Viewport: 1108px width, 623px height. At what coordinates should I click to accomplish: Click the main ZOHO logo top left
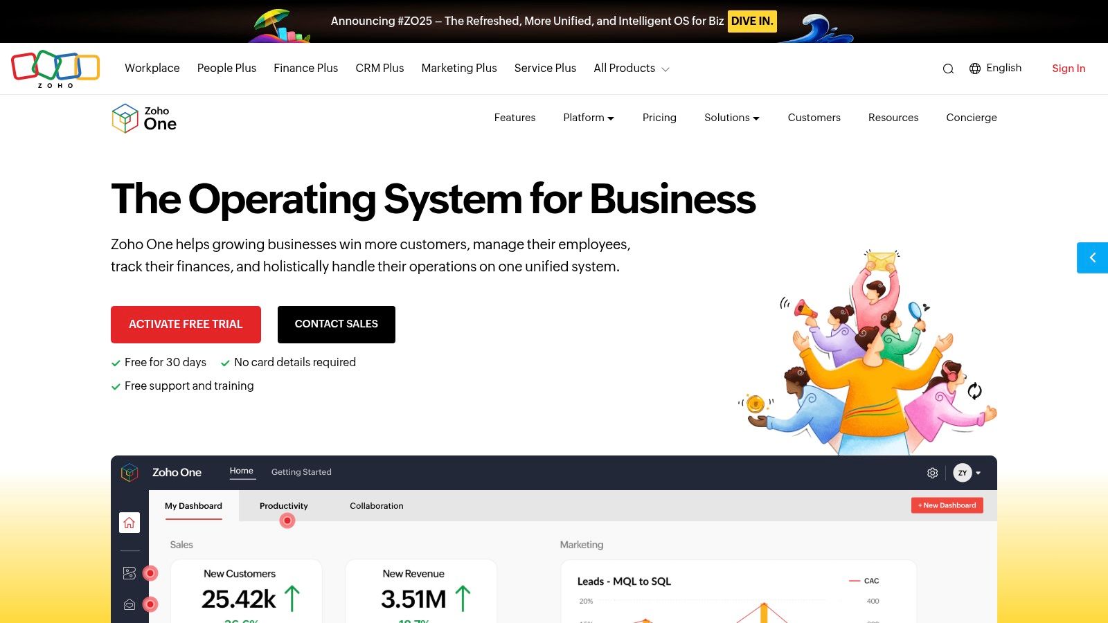pyautogui.click(x=56, y=68)
